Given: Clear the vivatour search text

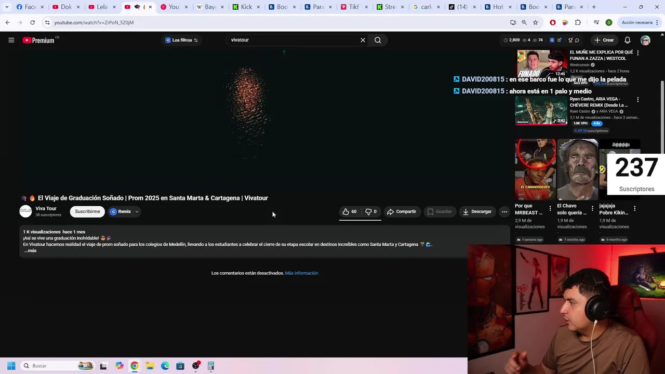Looking at the screenshot, I should tap(363, 40).
